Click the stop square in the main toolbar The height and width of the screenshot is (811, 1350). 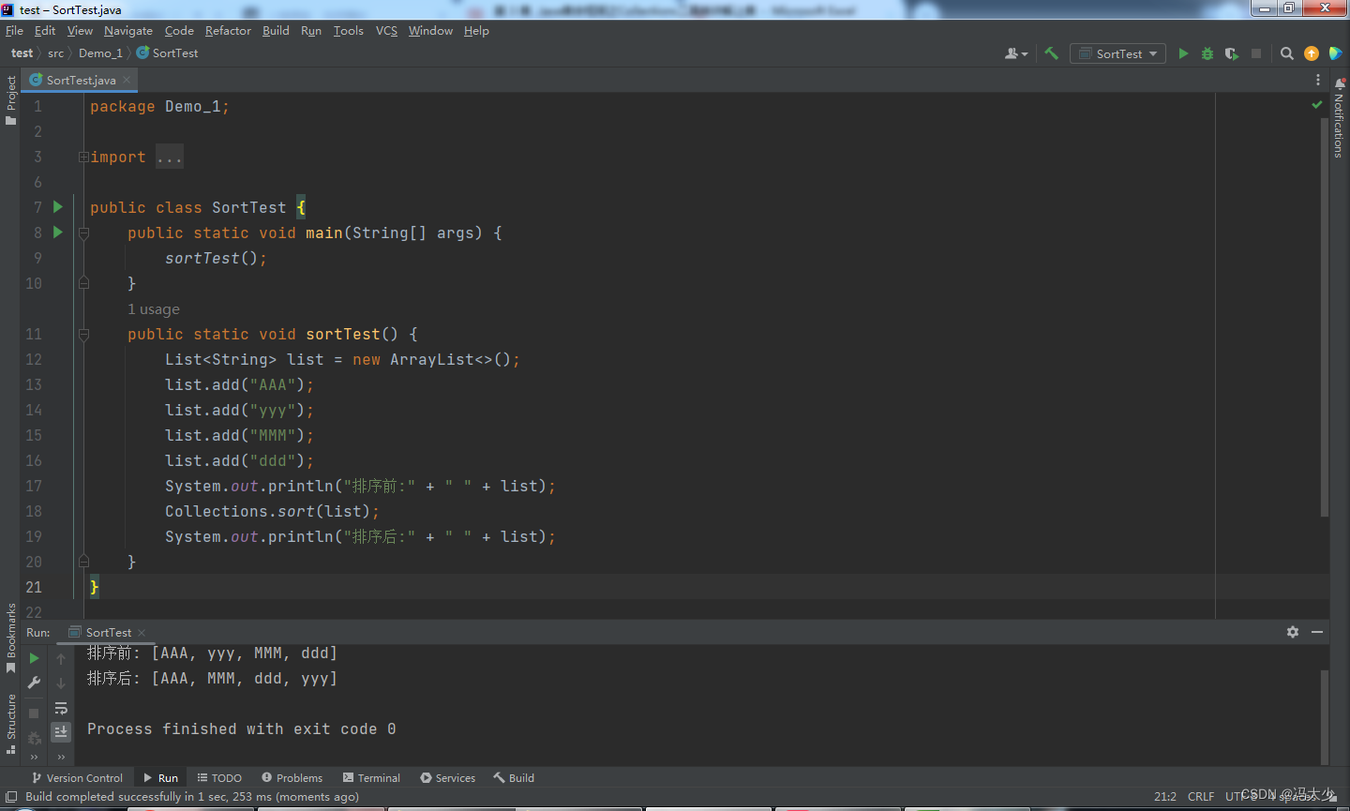[x=1256, y=53]
